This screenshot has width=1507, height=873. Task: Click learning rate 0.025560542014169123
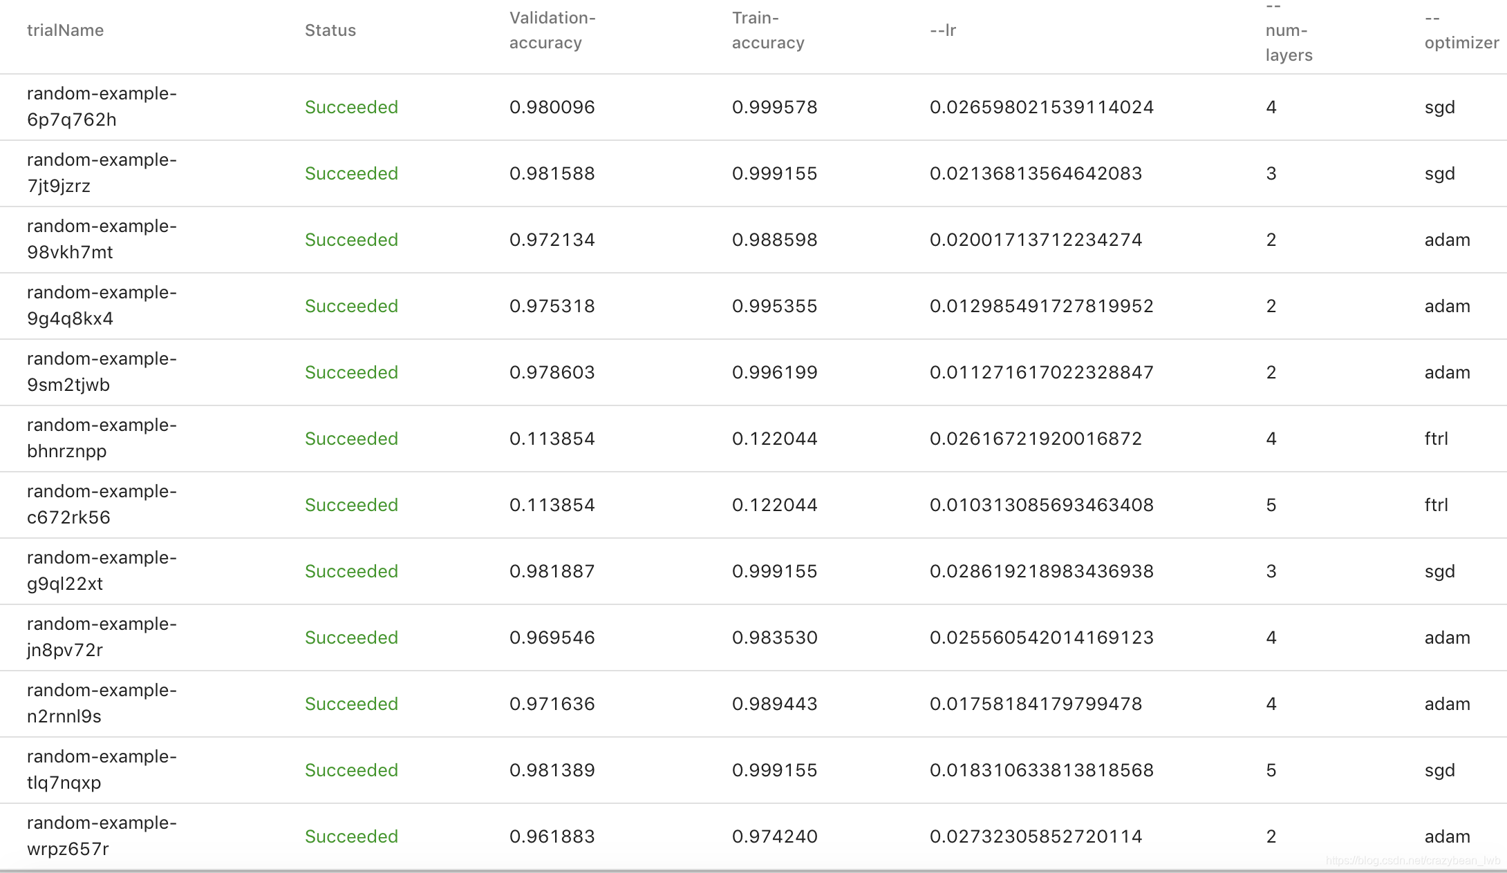click(1042, 637)
